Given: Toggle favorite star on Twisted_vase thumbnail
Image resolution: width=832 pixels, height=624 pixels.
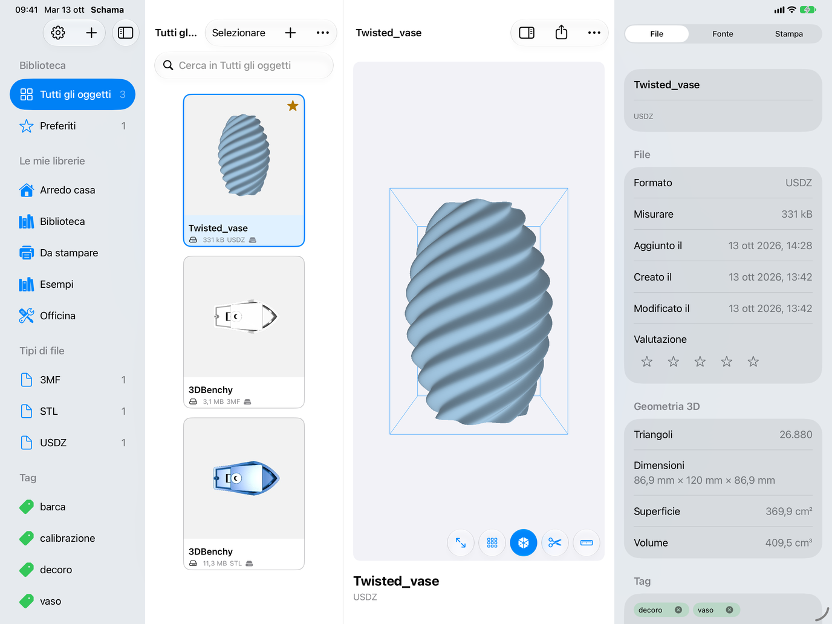Looking at the screenshot, I should [293, 106].
